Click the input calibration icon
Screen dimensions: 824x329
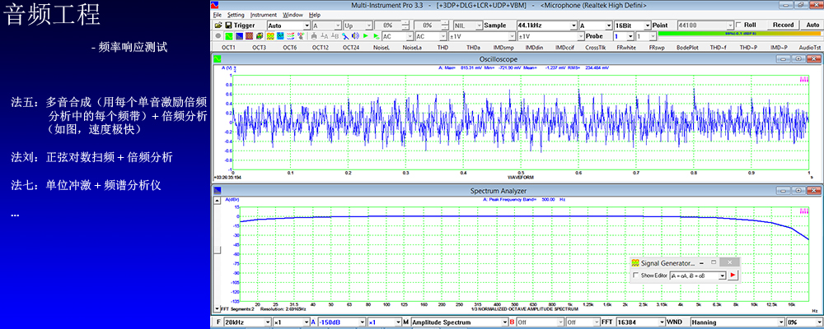[314, 36]
